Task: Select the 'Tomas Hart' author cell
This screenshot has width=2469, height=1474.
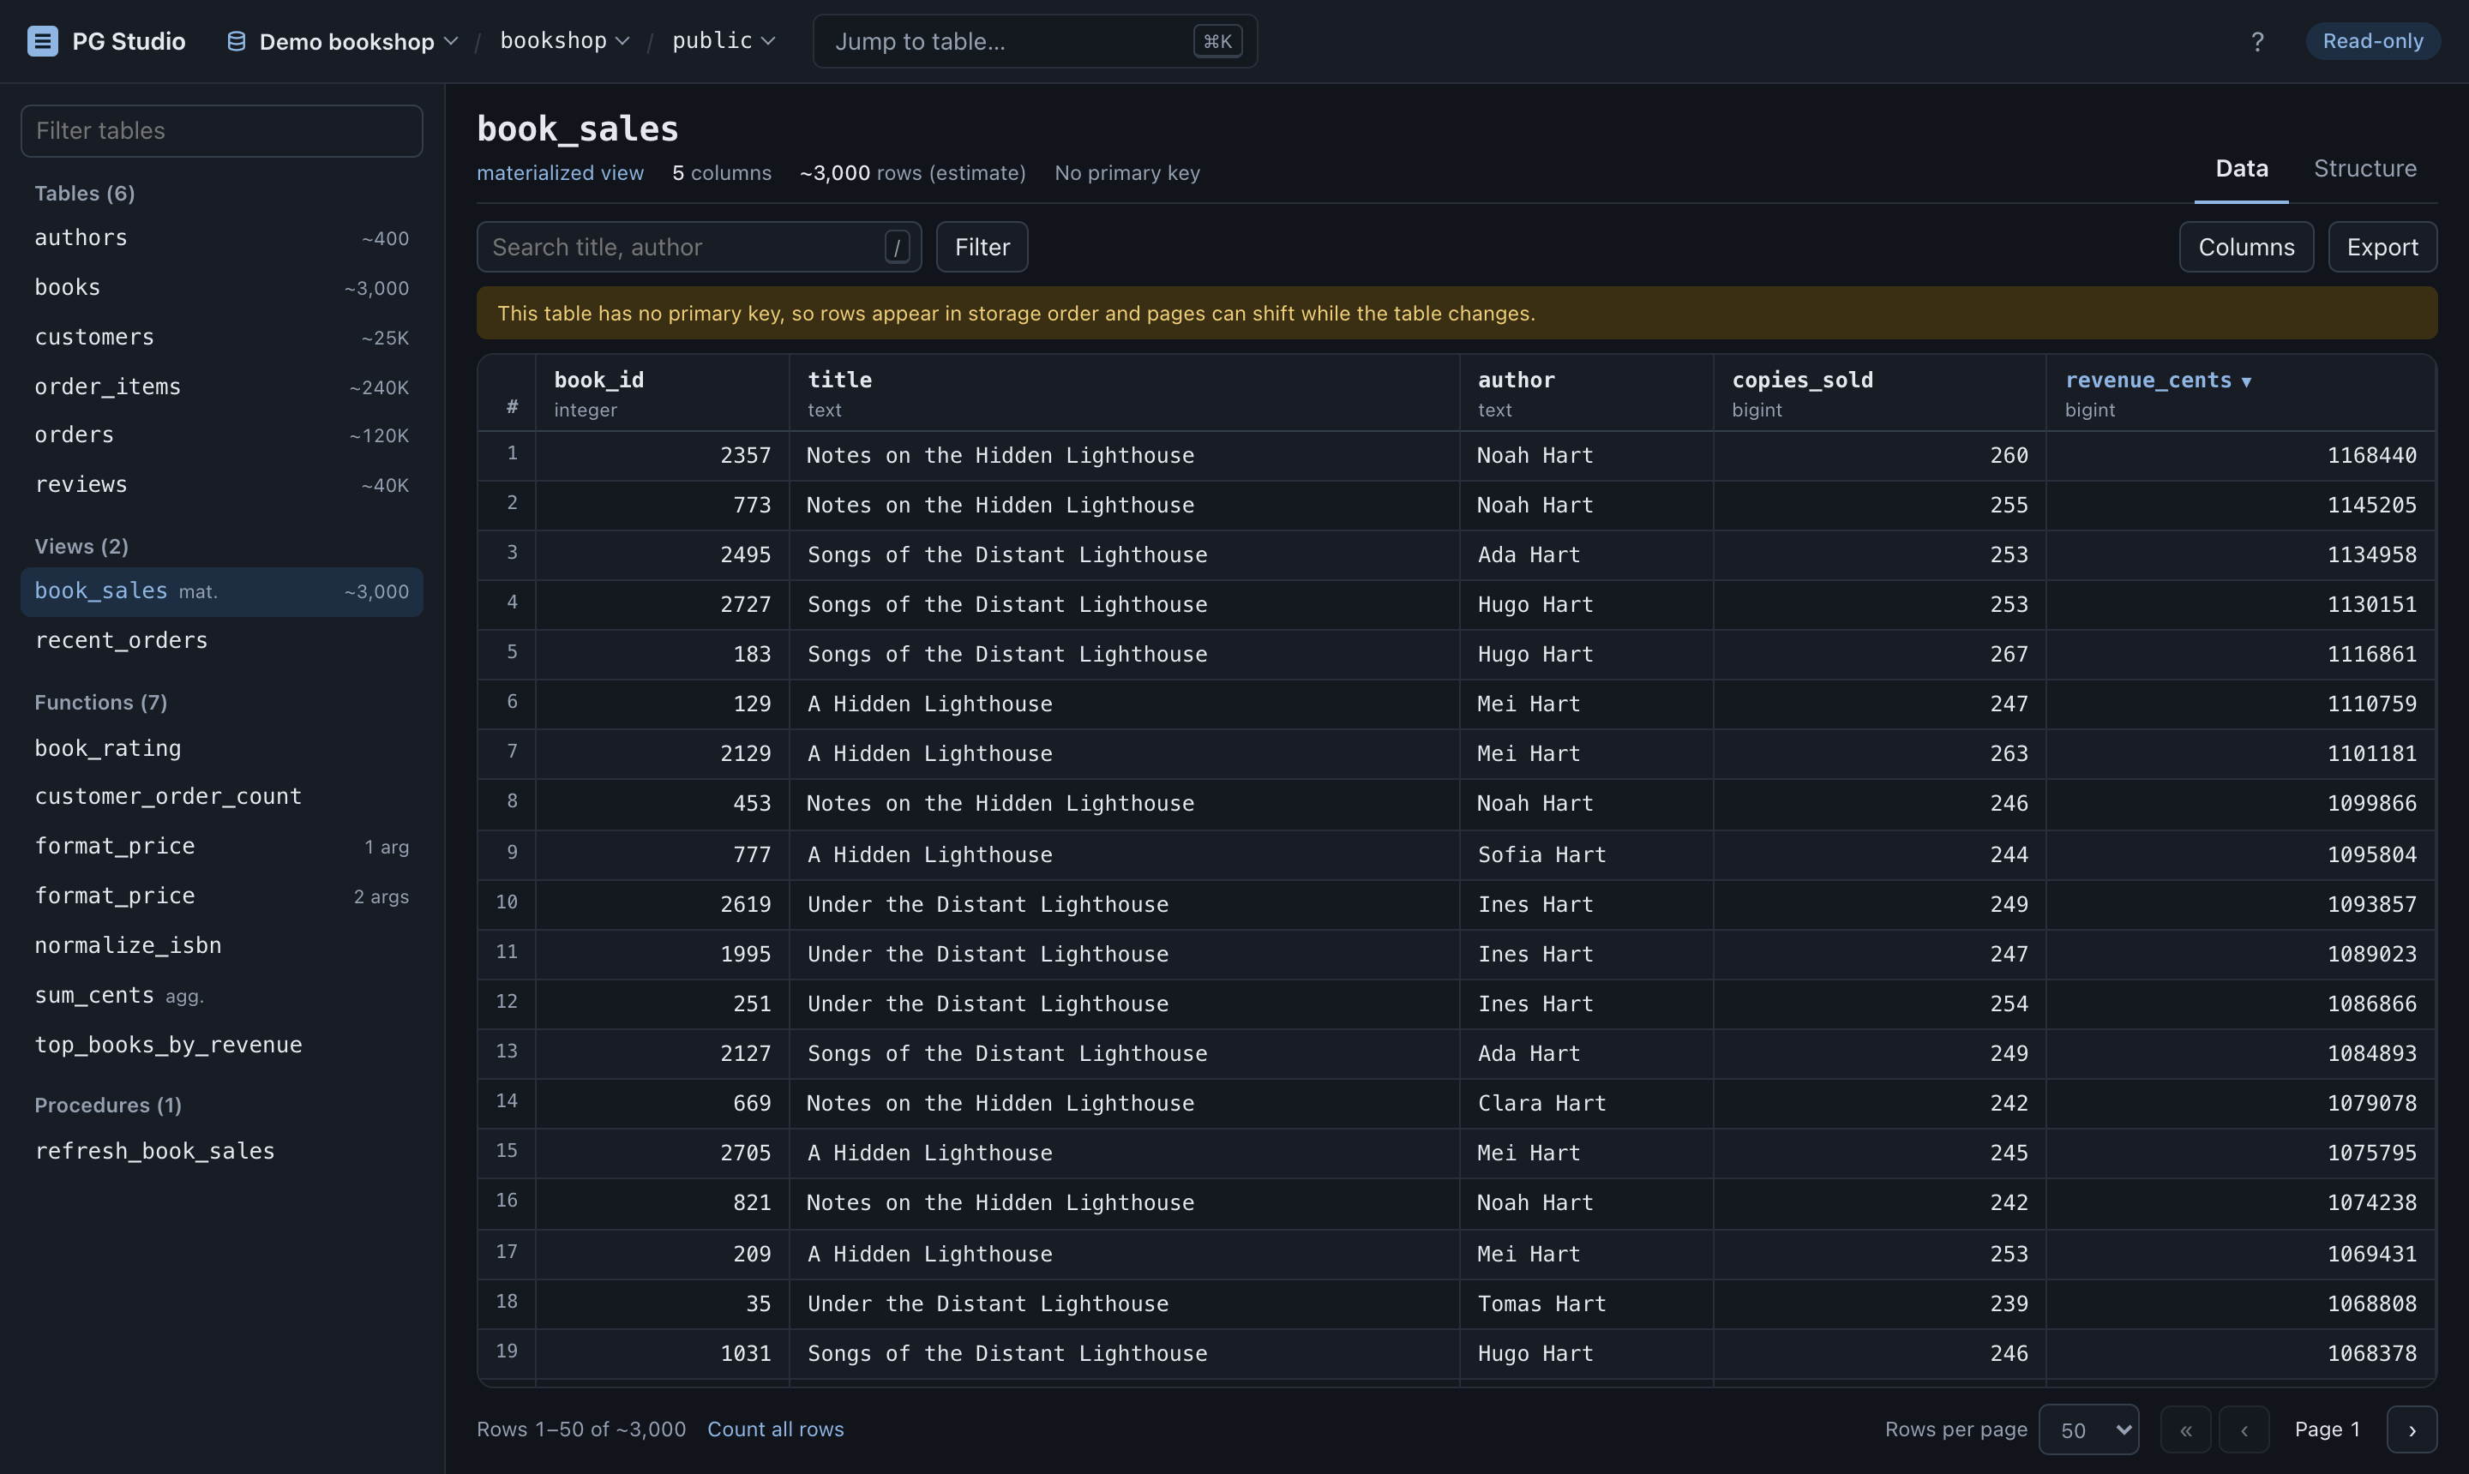Action: [1587, 1304]
